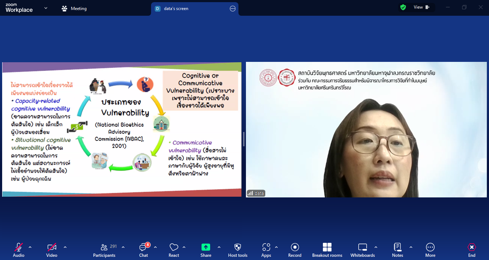Open the Apps menu icon

[x=266, y=247]
